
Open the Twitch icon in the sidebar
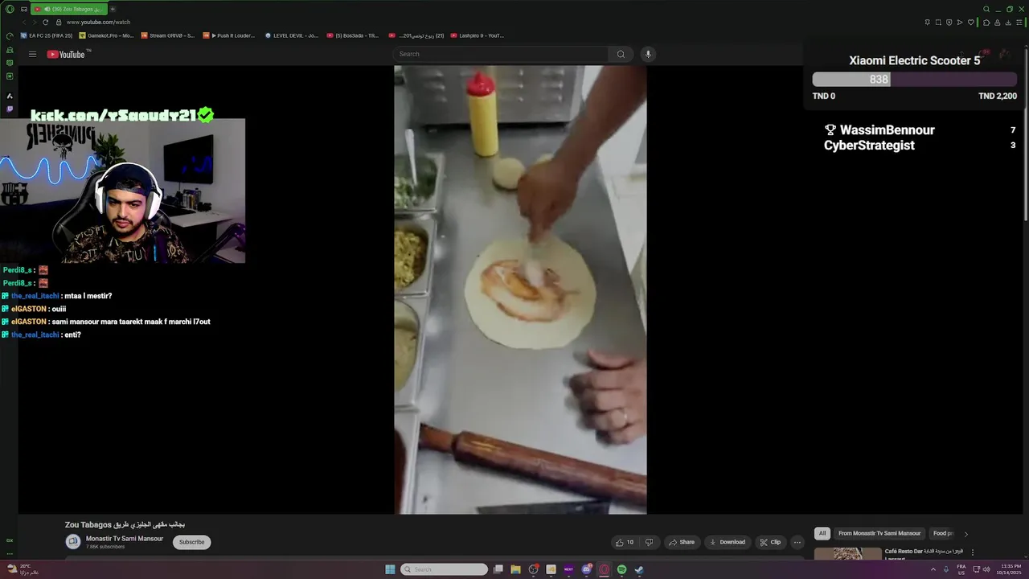tap(10, 109)
